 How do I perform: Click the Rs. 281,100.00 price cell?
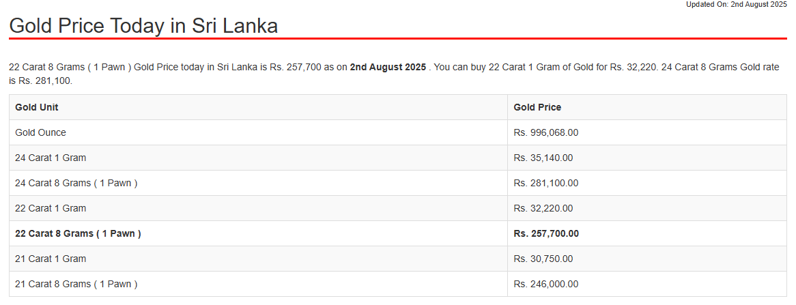pos(545,183)
